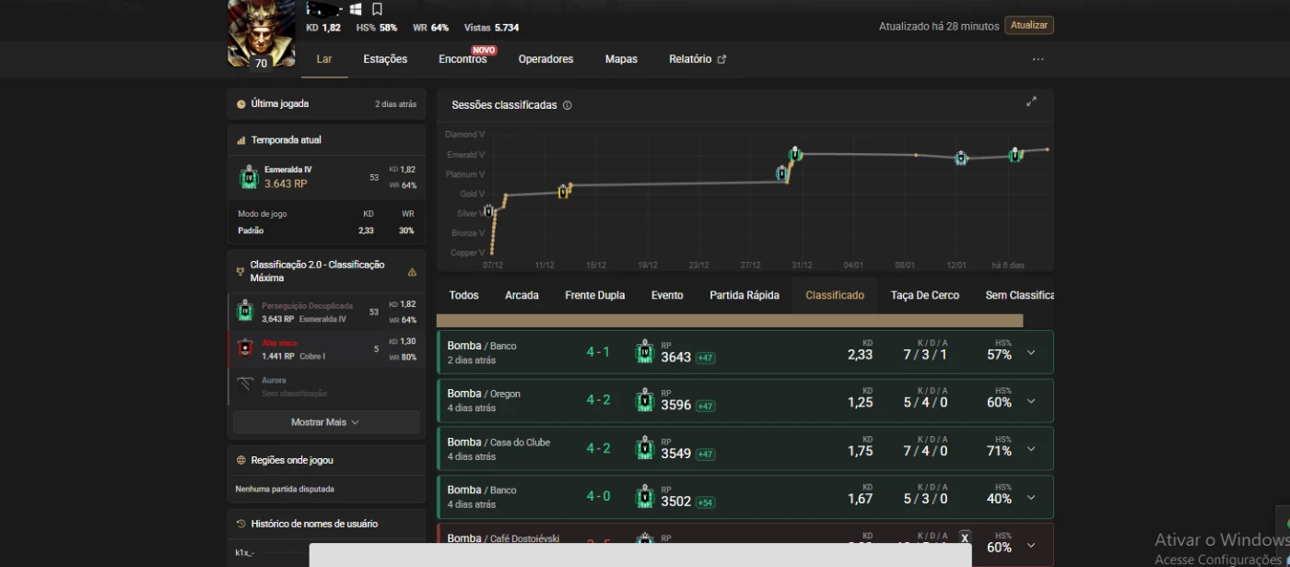Click the Emerald rank badge in Temporada atual

point(248,176)
